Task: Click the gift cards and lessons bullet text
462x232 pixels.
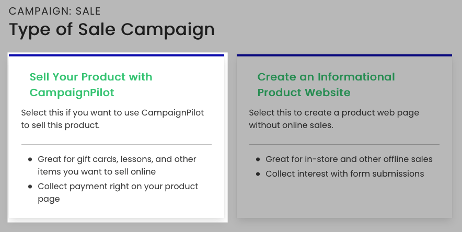Action: coord(117,165)
